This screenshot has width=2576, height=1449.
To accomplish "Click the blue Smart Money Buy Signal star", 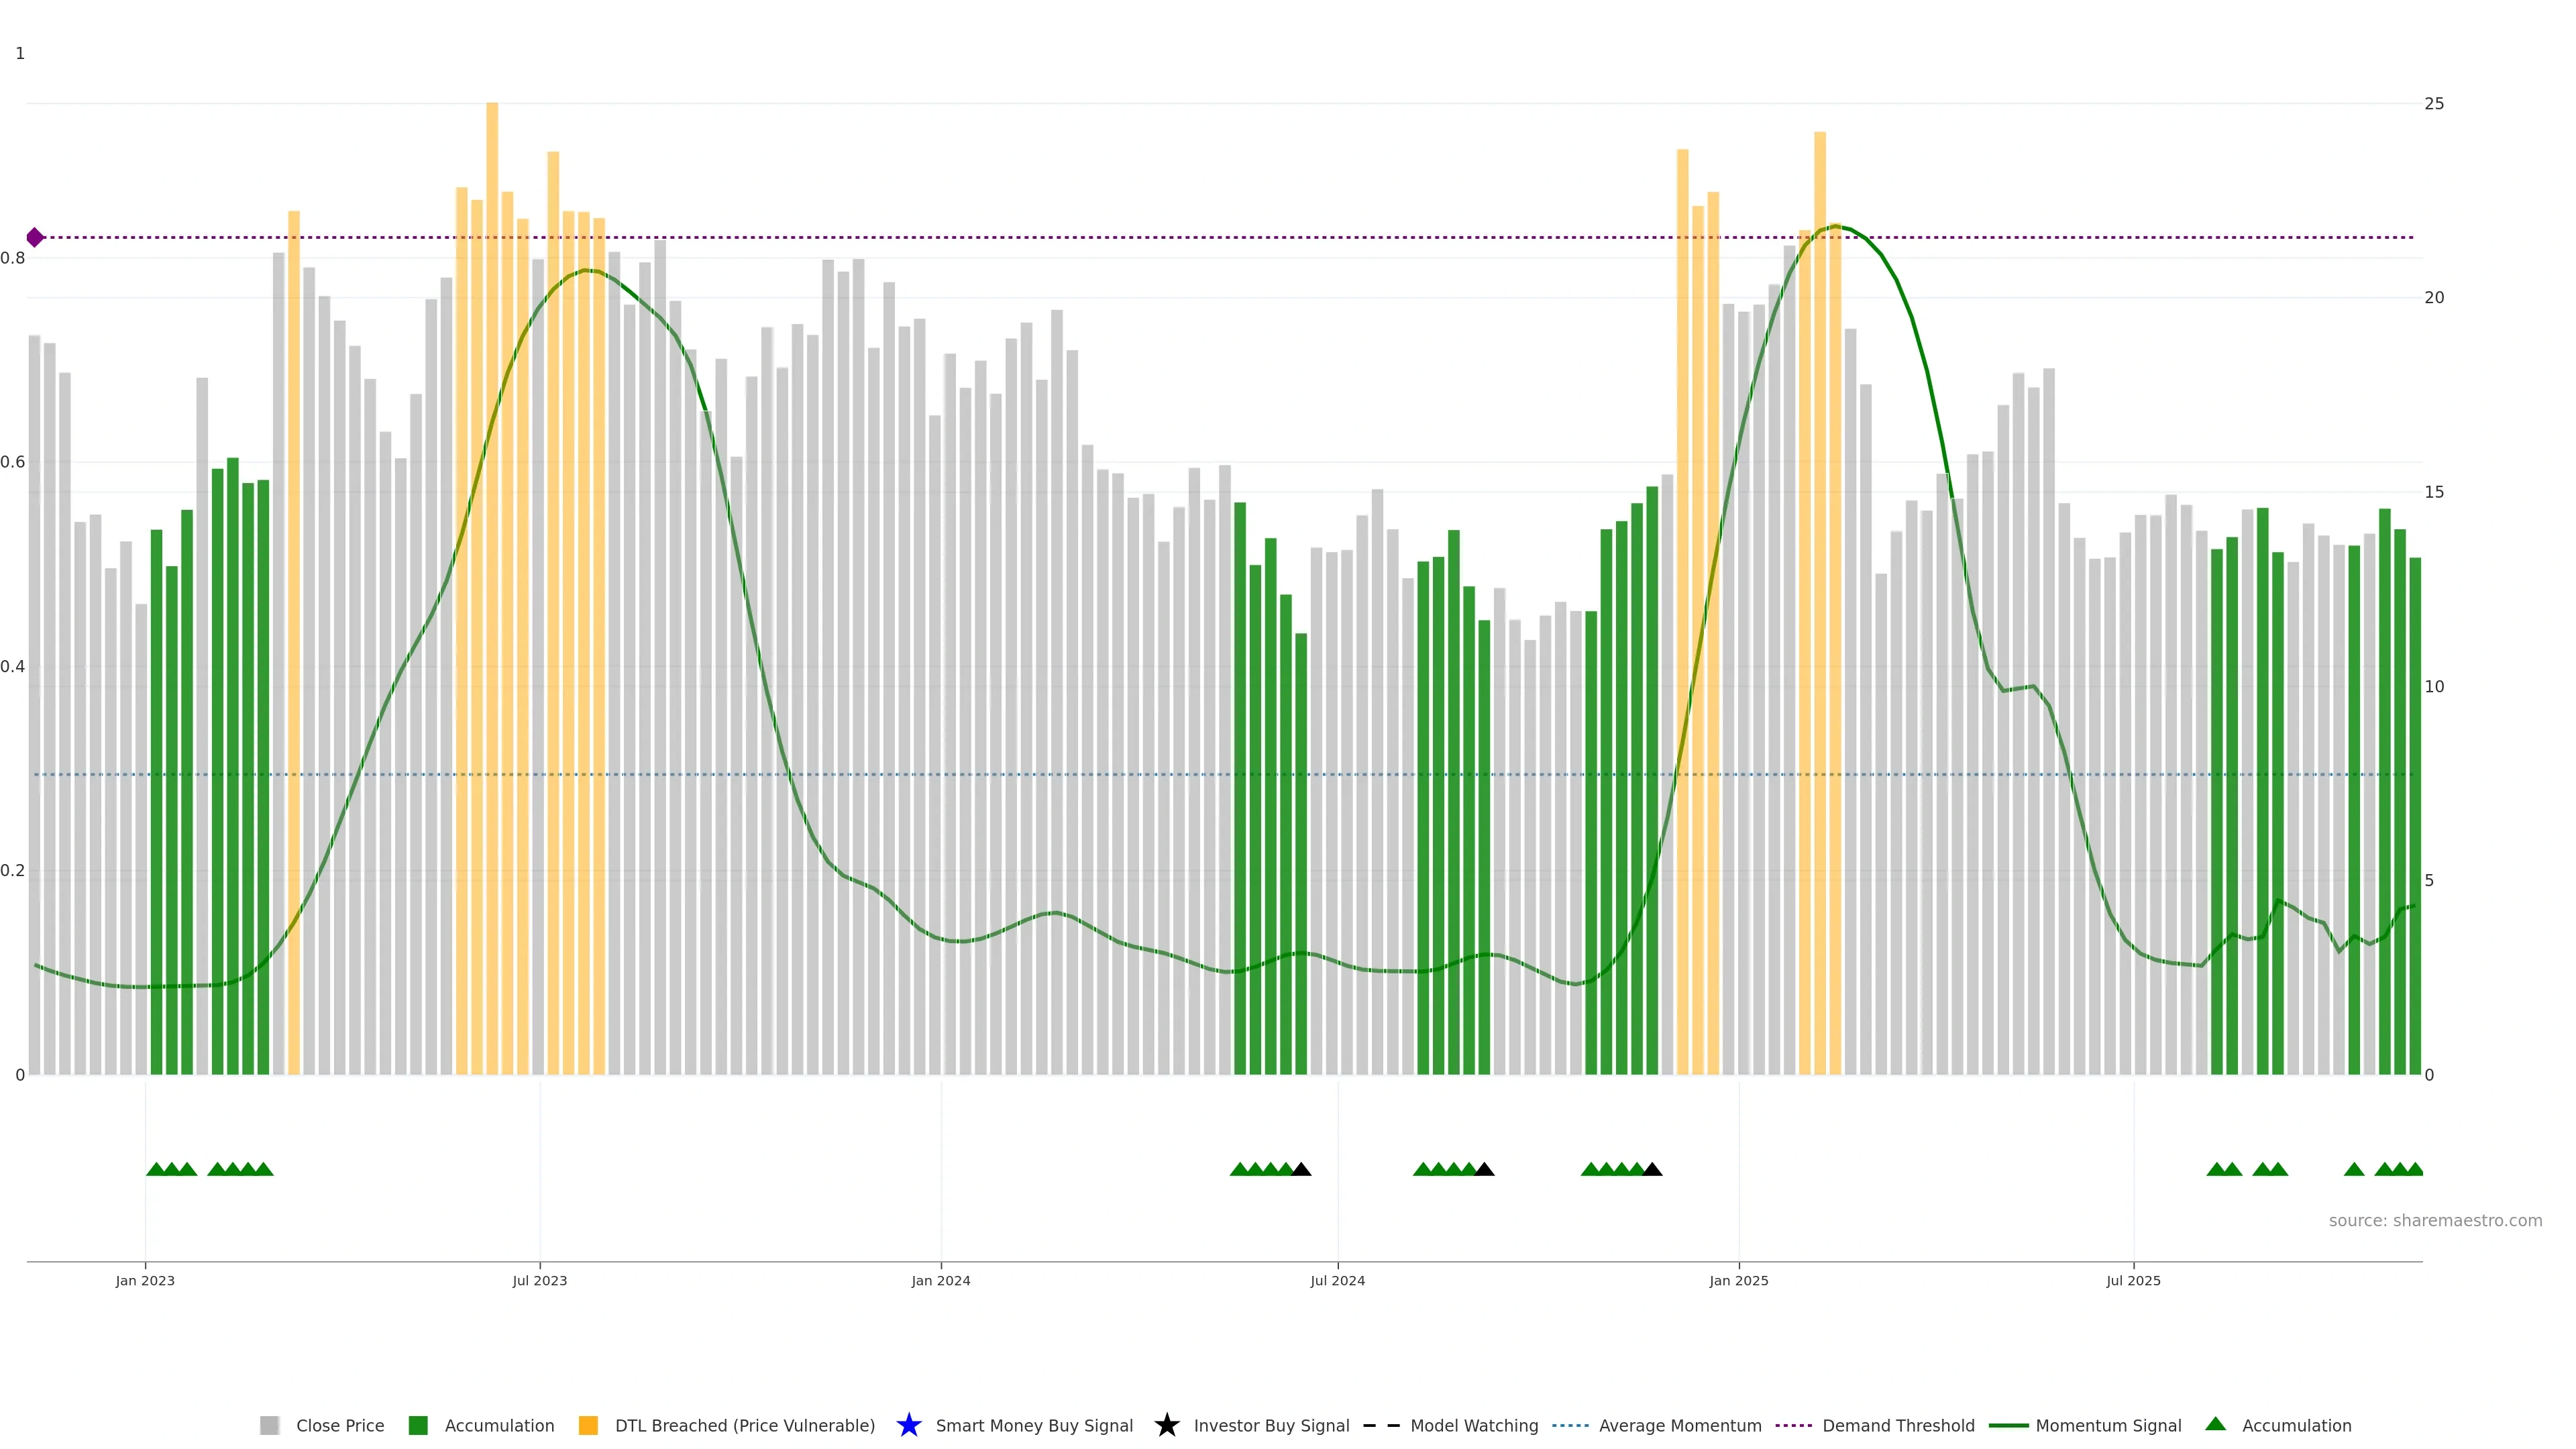I will [x=908, y=1425].
